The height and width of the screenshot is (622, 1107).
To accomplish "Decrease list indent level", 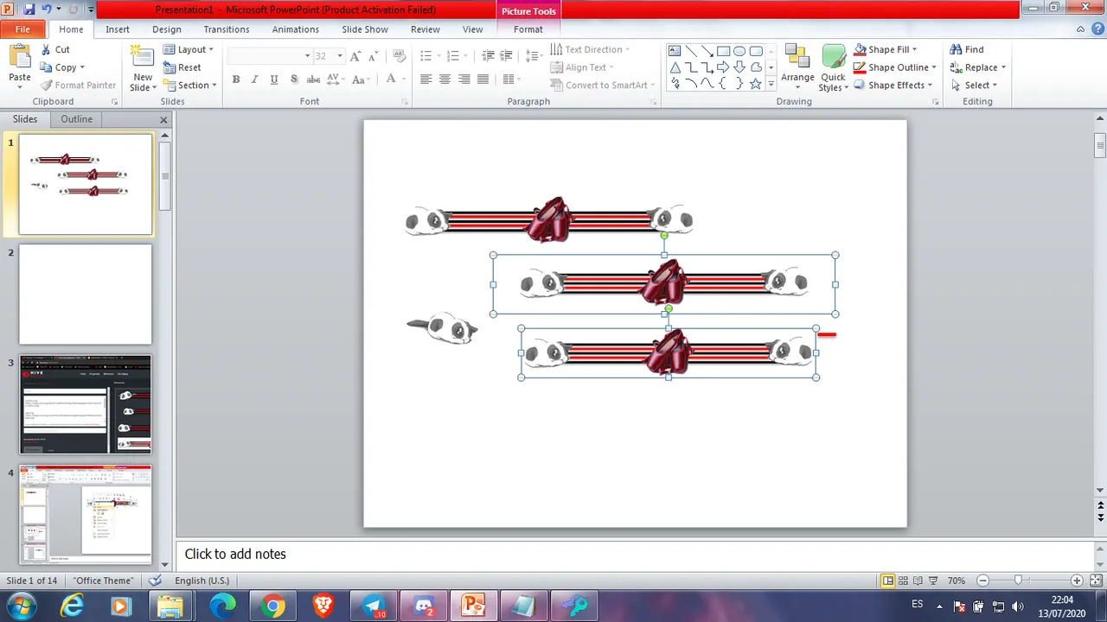I will (488, 55).
